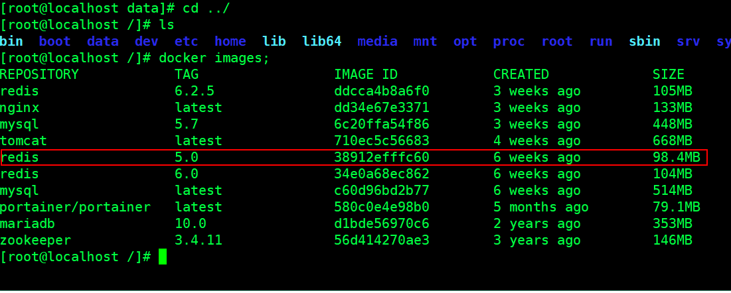
Task: Select image ID 580c0e4e98b0
Action: [x=382, y=207]
